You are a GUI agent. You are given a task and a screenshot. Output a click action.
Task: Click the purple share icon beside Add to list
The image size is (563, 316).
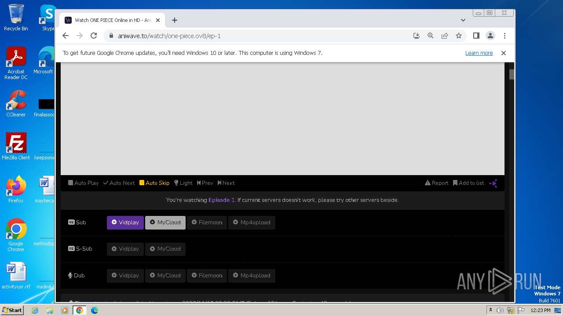[493, 183]
